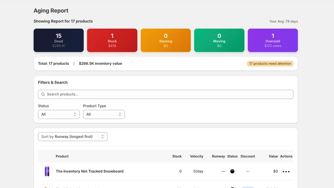Open Sort by Runway dropdown

pyautogui.click(x=73, y=137)
